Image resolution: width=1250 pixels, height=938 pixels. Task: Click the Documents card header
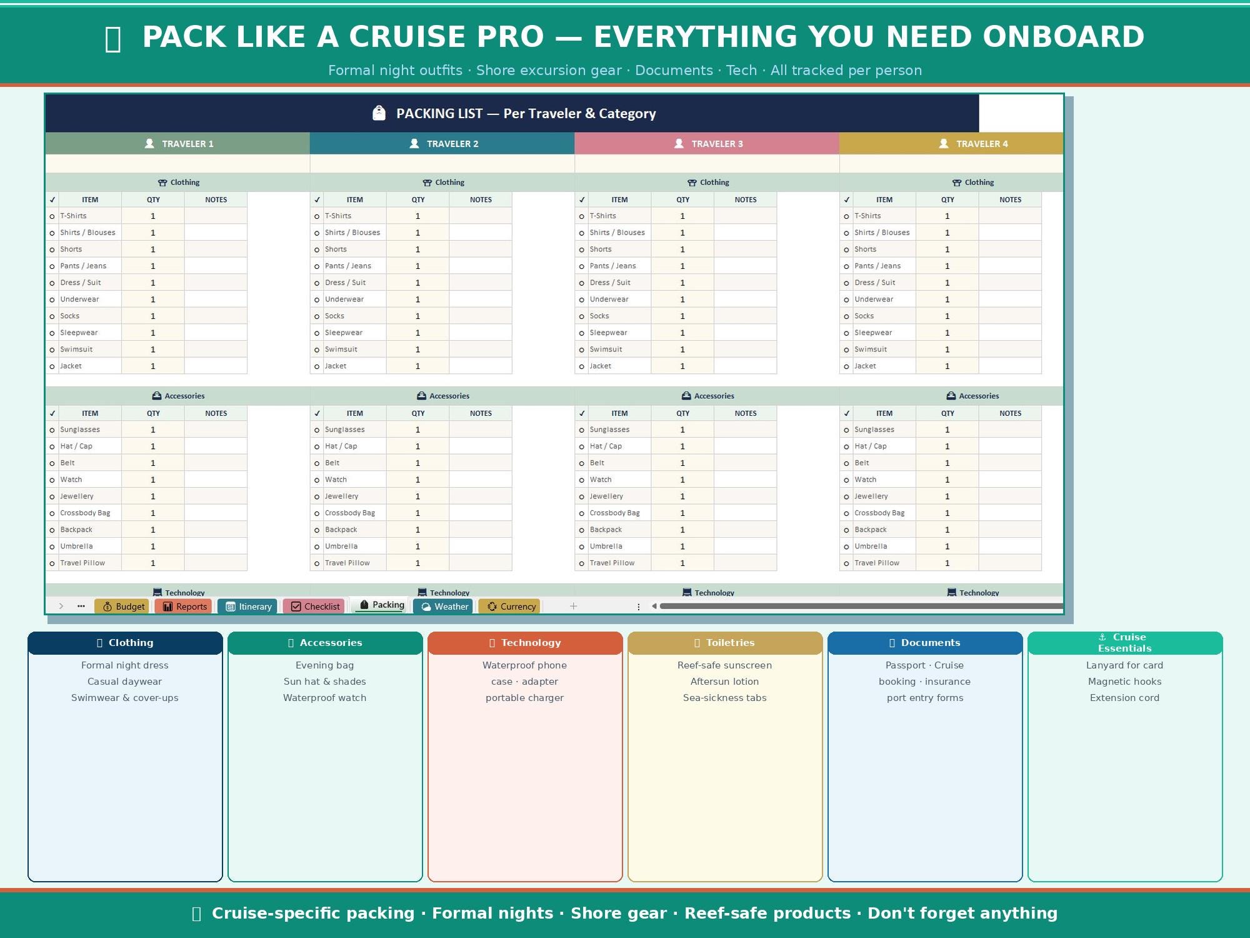click(x=925, y=643)
